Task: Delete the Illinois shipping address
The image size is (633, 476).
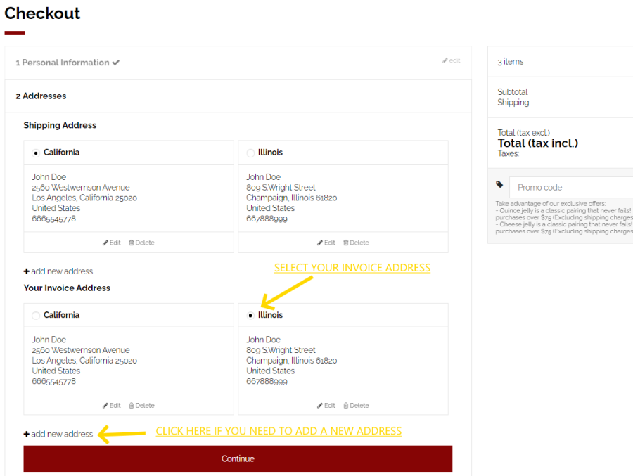Action: pos(356,243)
